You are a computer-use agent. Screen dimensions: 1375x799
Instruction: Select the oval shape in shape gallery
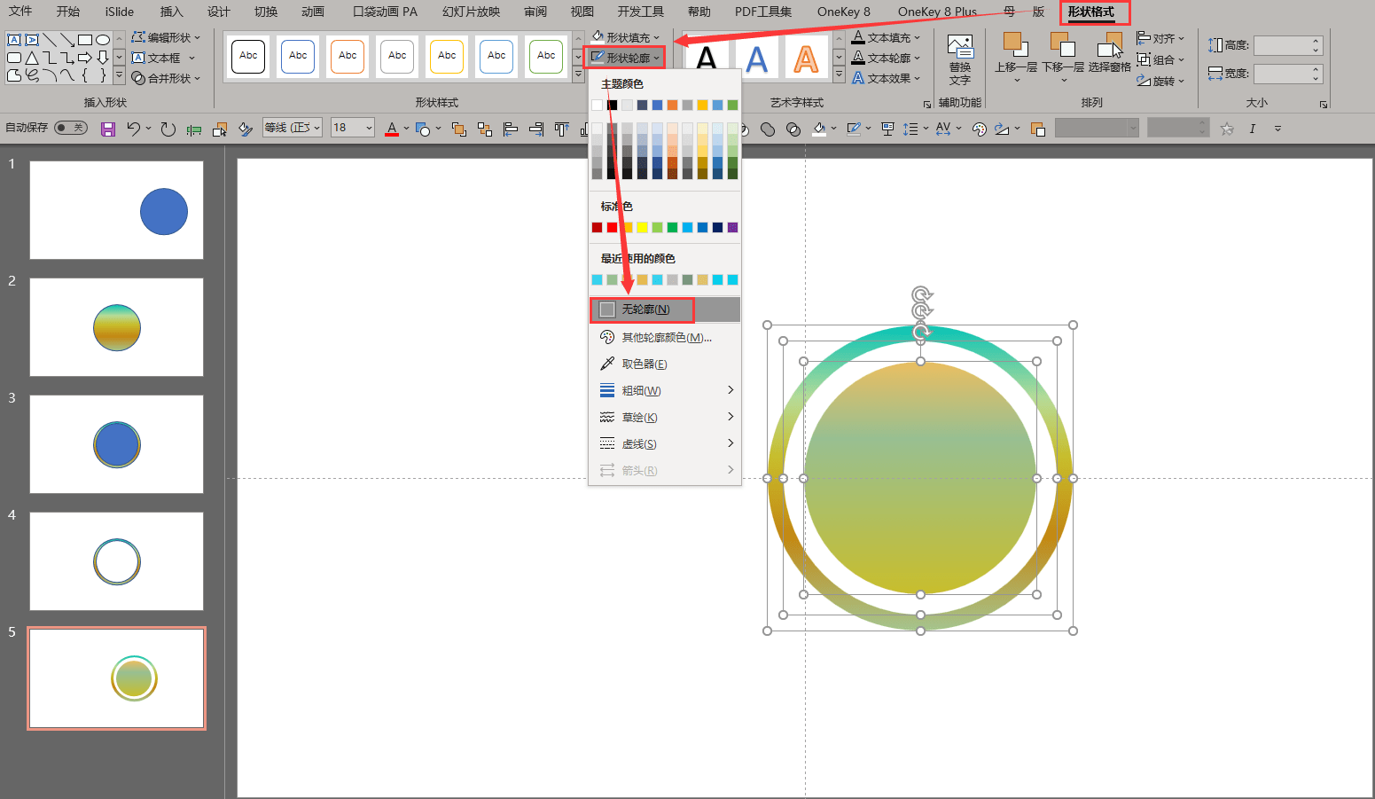[x=103, y=40]
